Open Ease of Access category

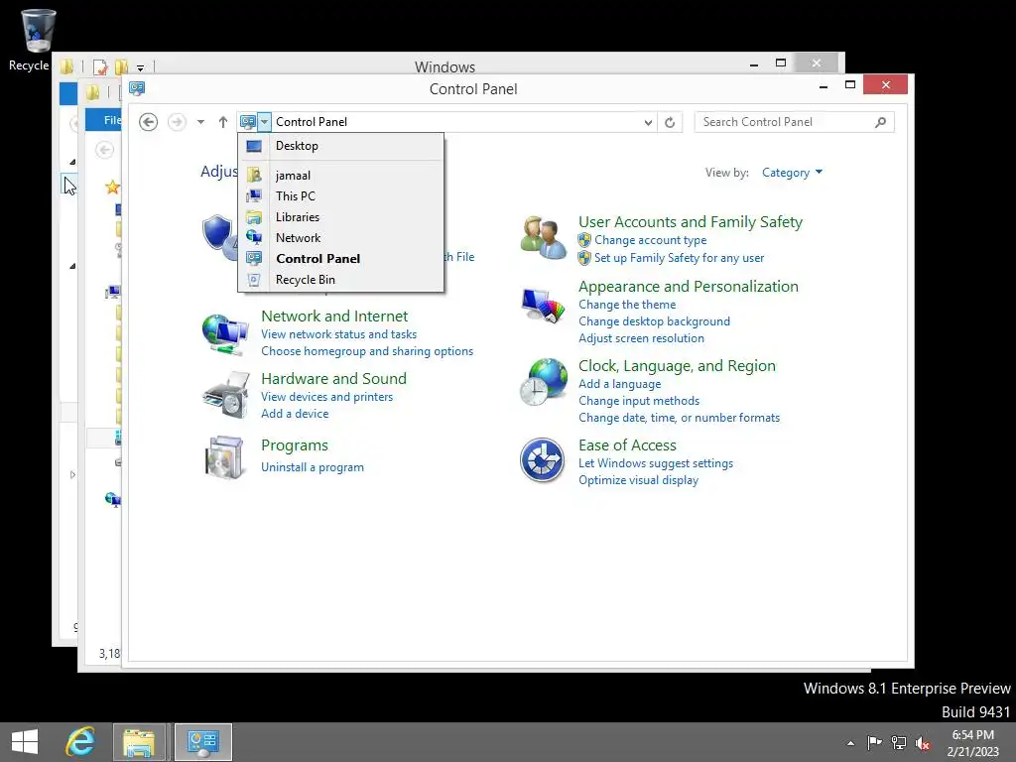point(627,445)
